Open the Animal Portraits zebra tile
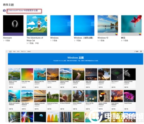The width and height of the screenshot is (144, 124). [130, 78]
